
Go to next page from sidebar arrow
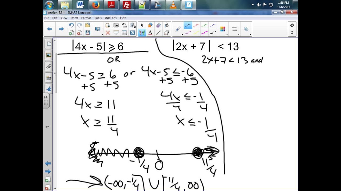tap(48, 171)
